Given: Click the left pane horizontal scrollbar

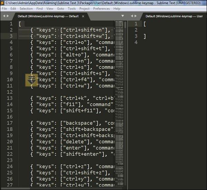Looking at the screenshot, I should [15, 189].
